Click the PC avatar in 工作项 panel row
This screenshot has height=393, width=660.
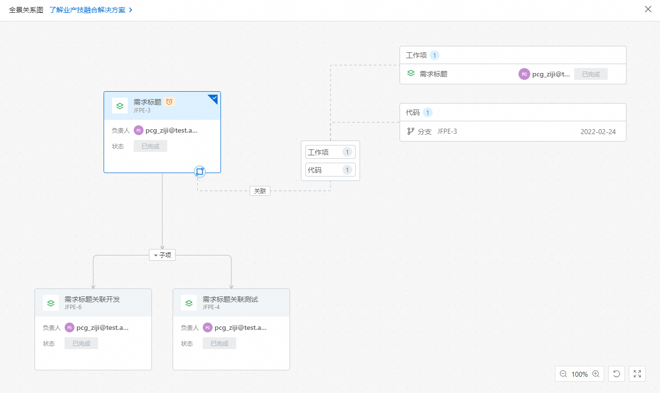click(x=524, y=74)
